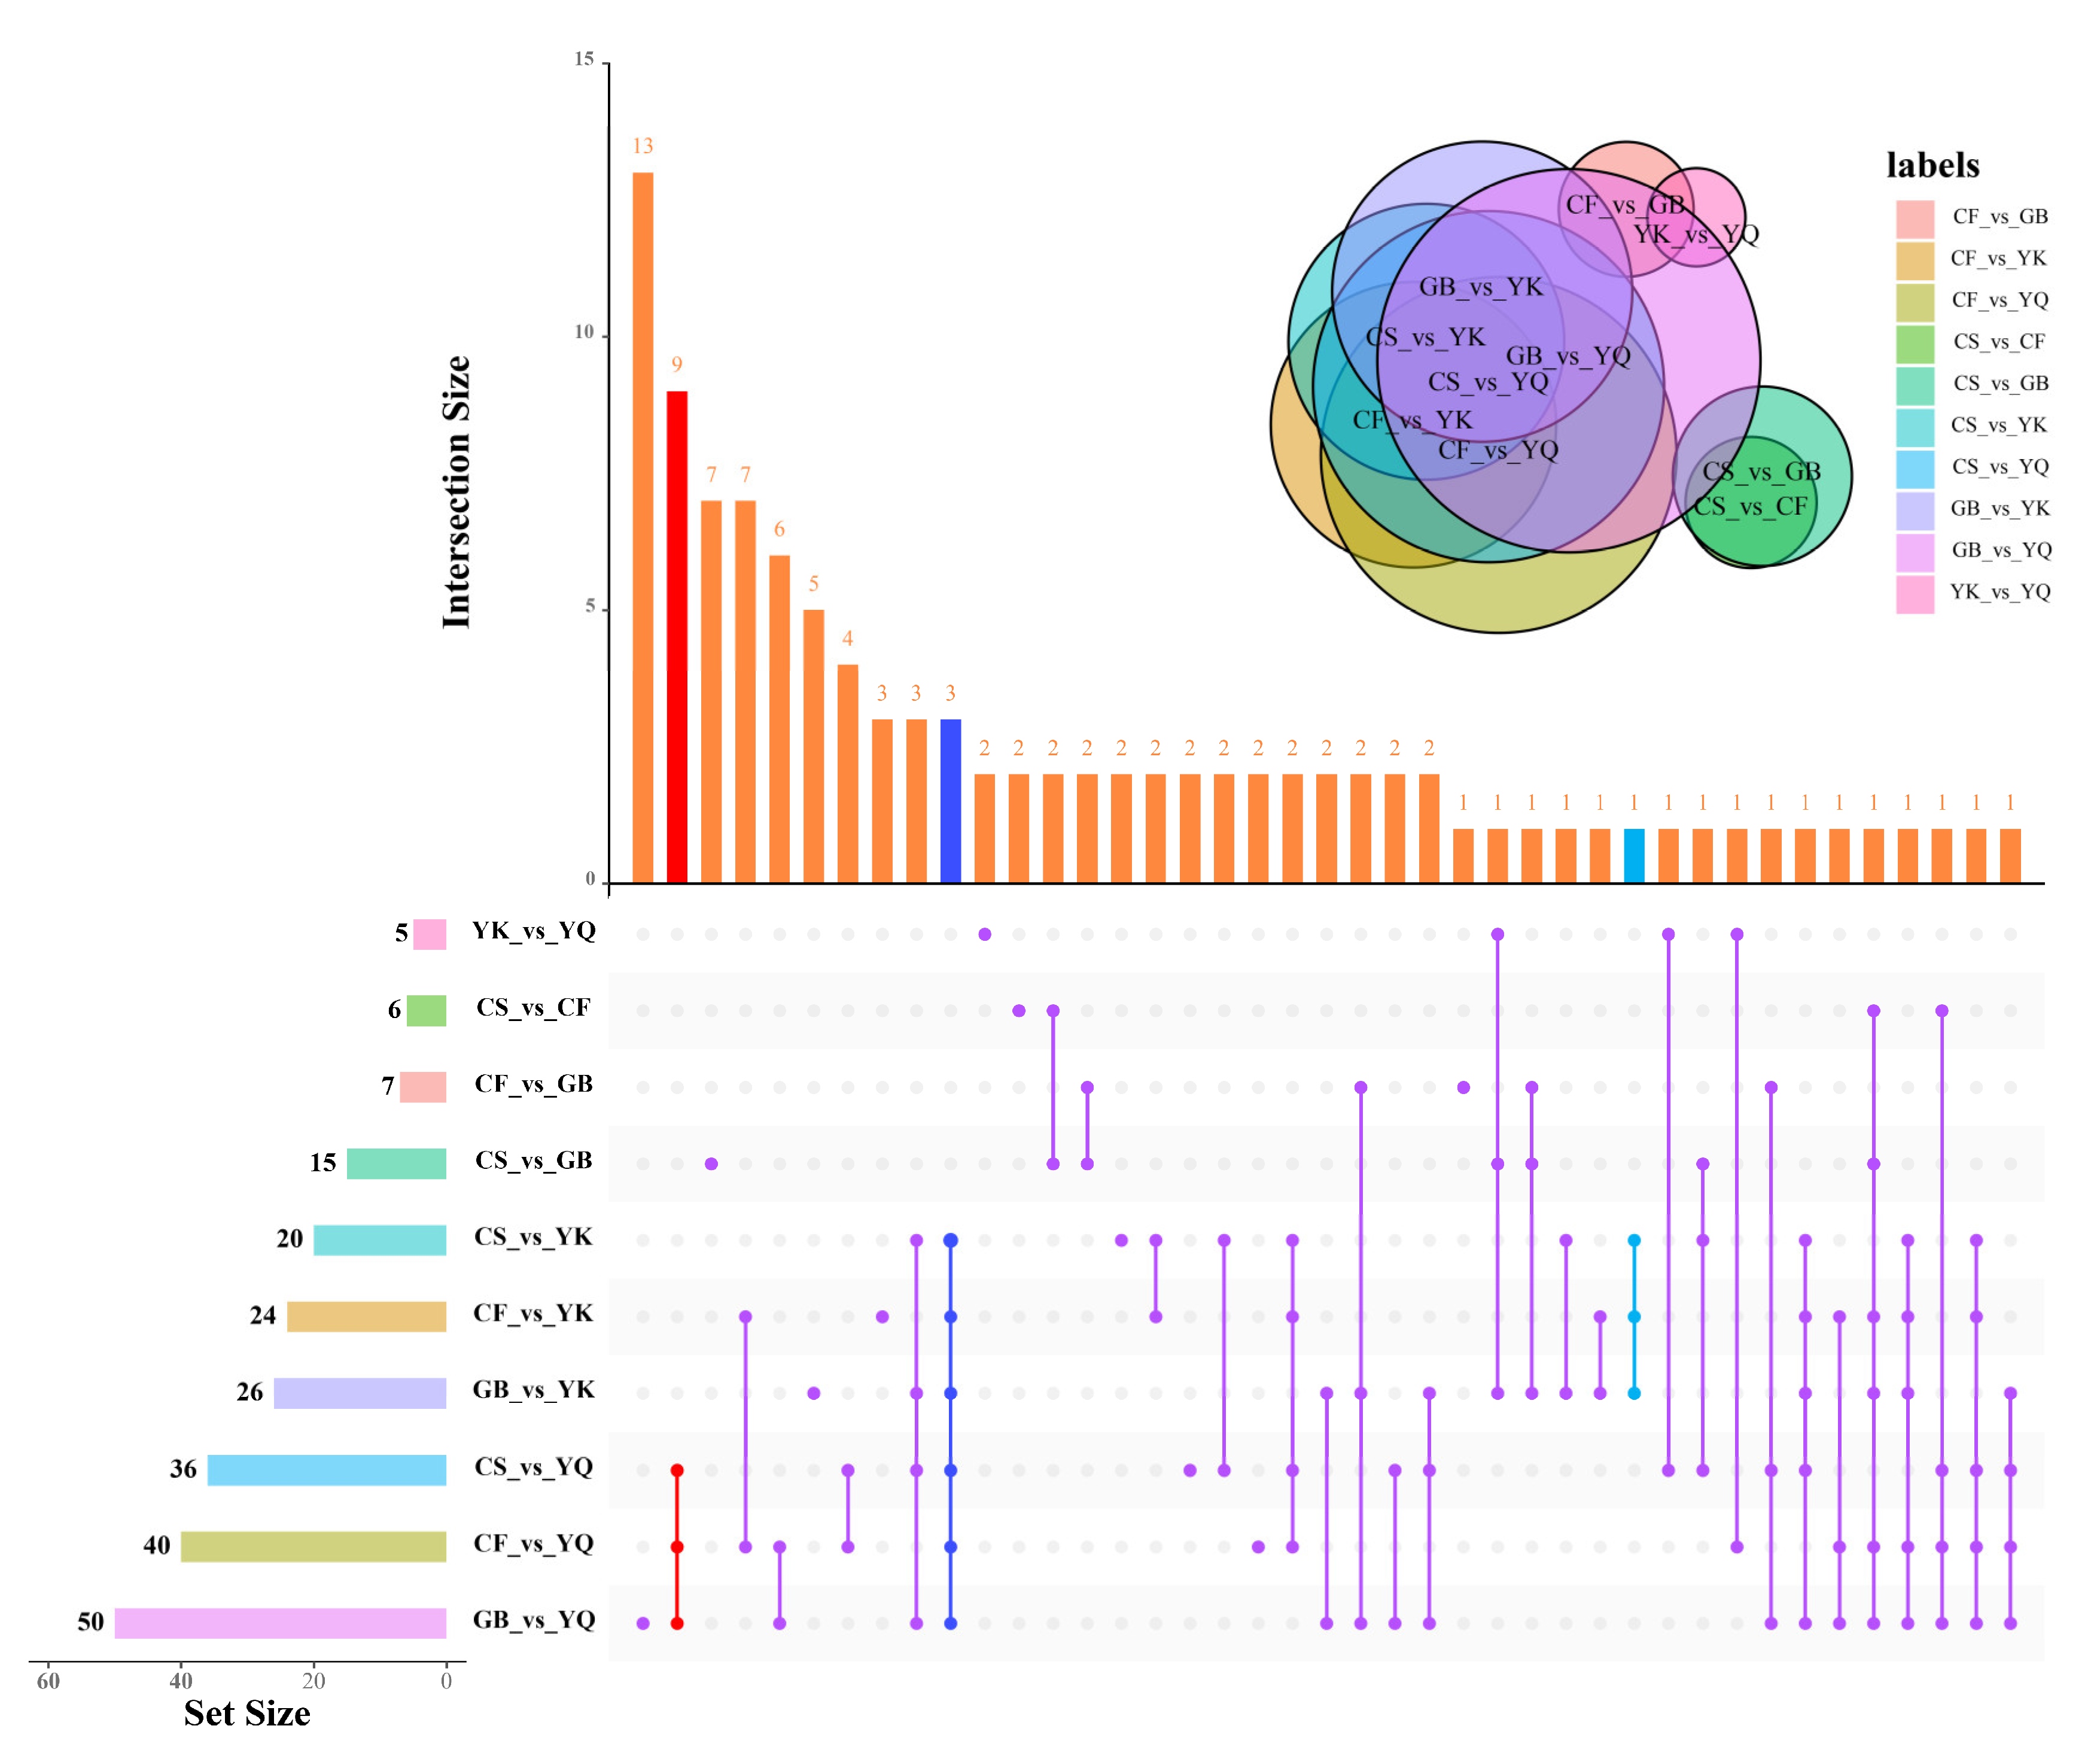The width and height of the screenshot is (2100, 1750).
Task: Click the YK_vs_YQ pink set size bar
Action: (429, 934)
